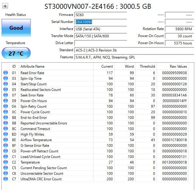Click the Worst column header
This screenshot has width=196, height=190.
125,66
